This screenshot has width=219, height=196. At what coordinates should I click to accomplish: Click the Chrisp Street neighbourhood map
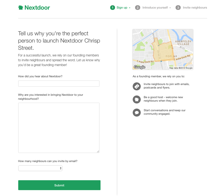(x=163, y=49)
